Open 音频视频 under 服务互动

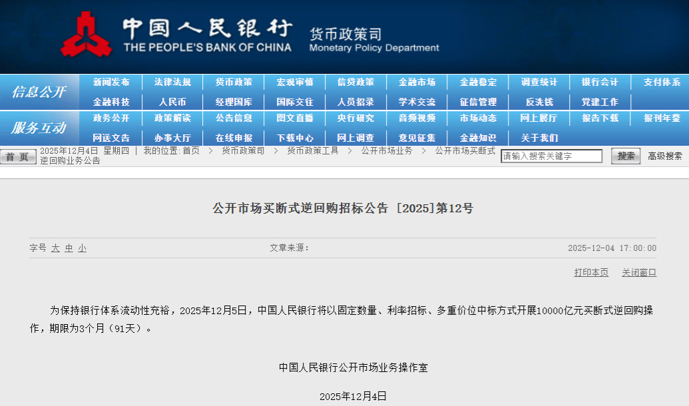(x=417, y=118)
